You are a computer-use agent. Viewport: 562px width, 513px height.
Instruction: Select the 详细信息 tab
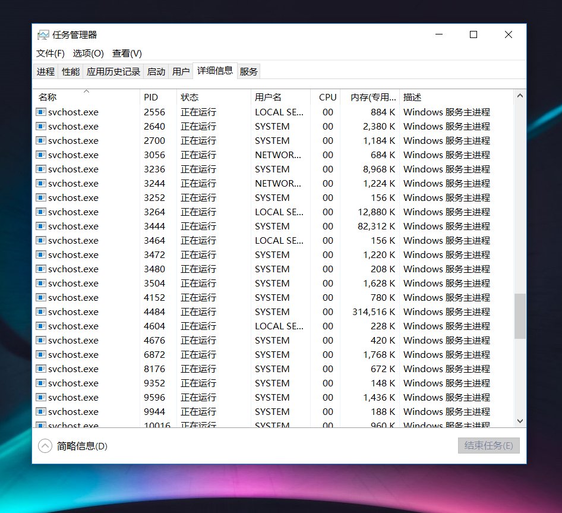click(x=215, y=70)
